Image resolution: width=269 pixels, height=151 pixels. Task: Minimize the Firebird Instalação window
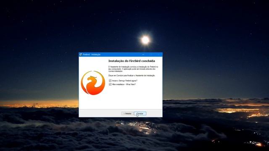[143, 55]
